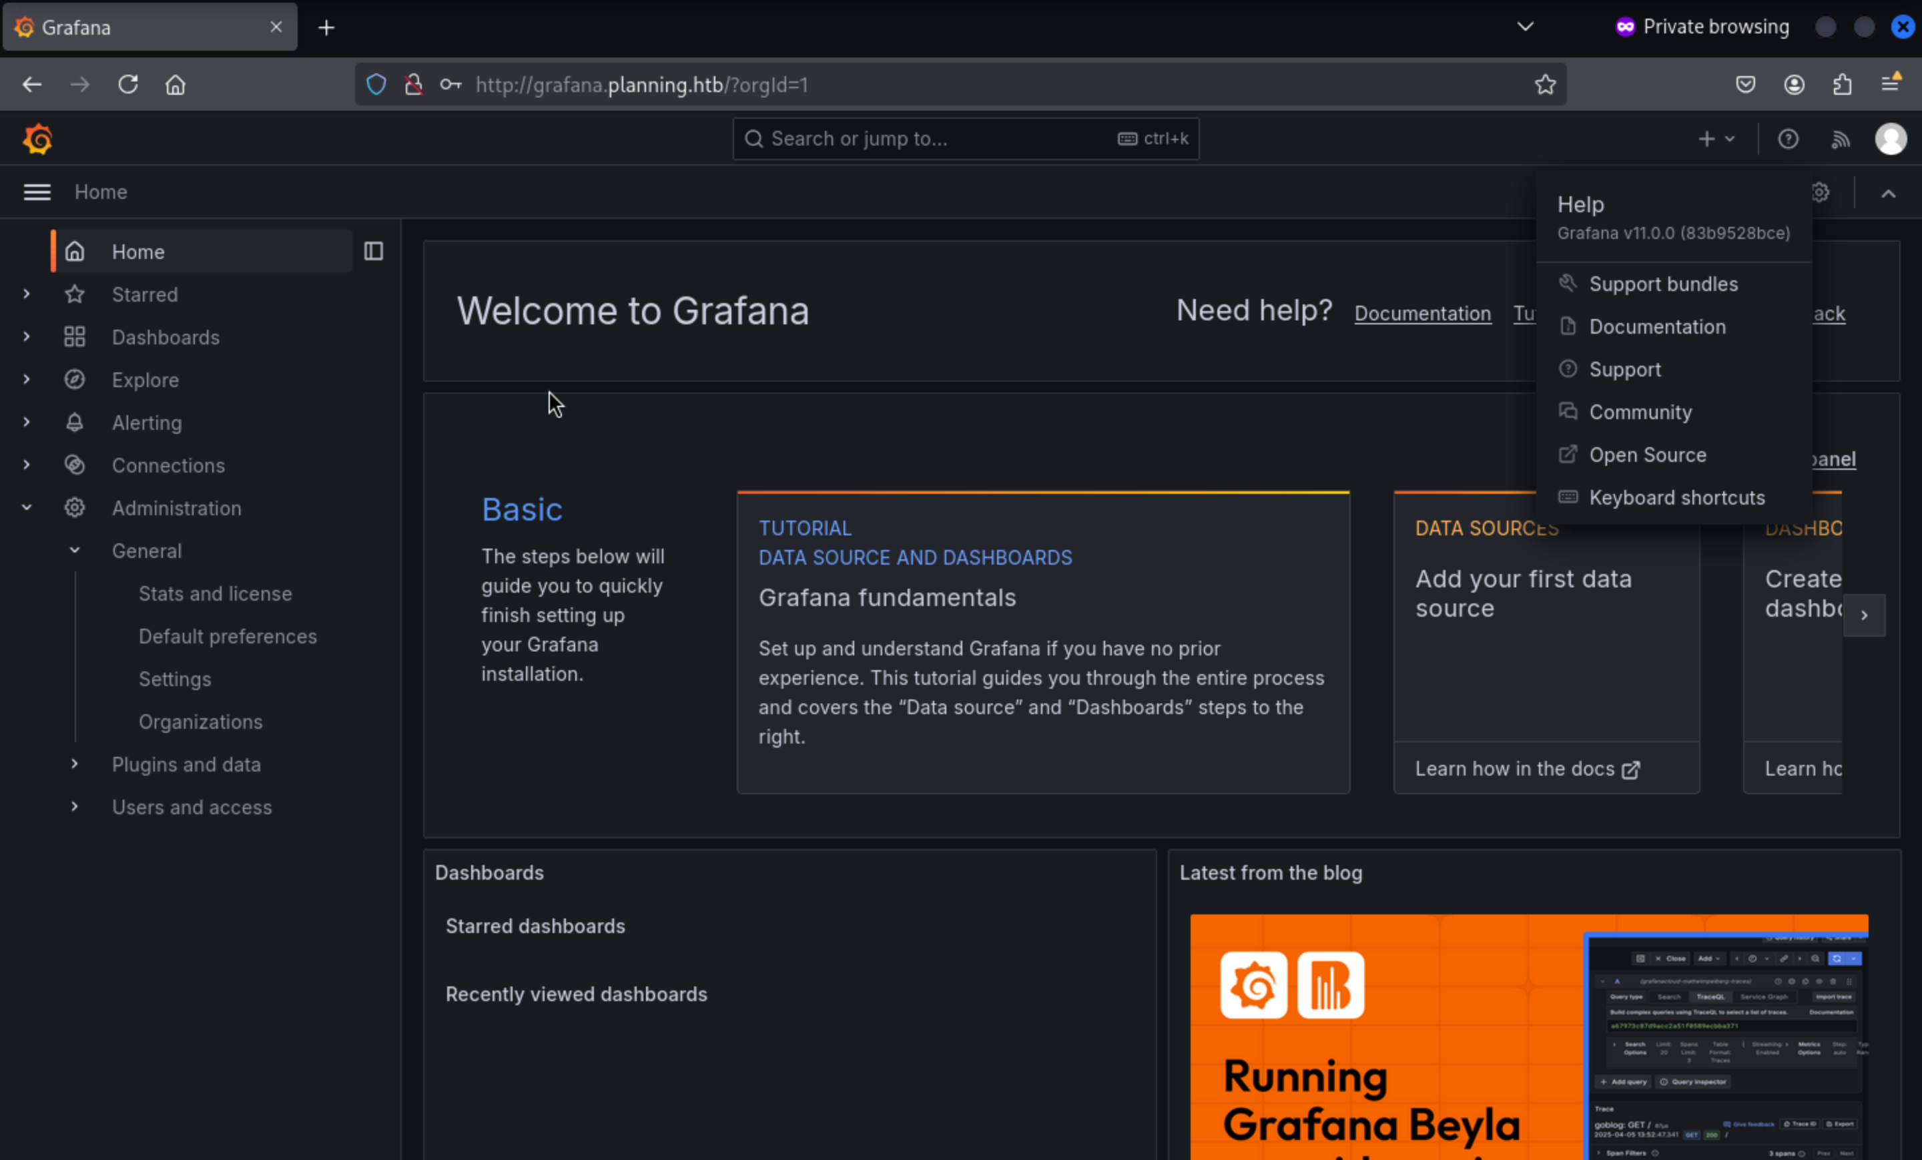The height and width of the screenshot is (1160, 1922).
Task: Open the user profile avatar
Action: click(x=1890, y=139)
